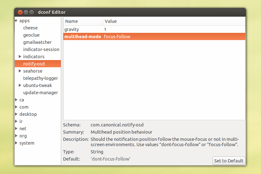261x174 pixels.
Task: Open update-manager in the tree
Action: [40, 93]
